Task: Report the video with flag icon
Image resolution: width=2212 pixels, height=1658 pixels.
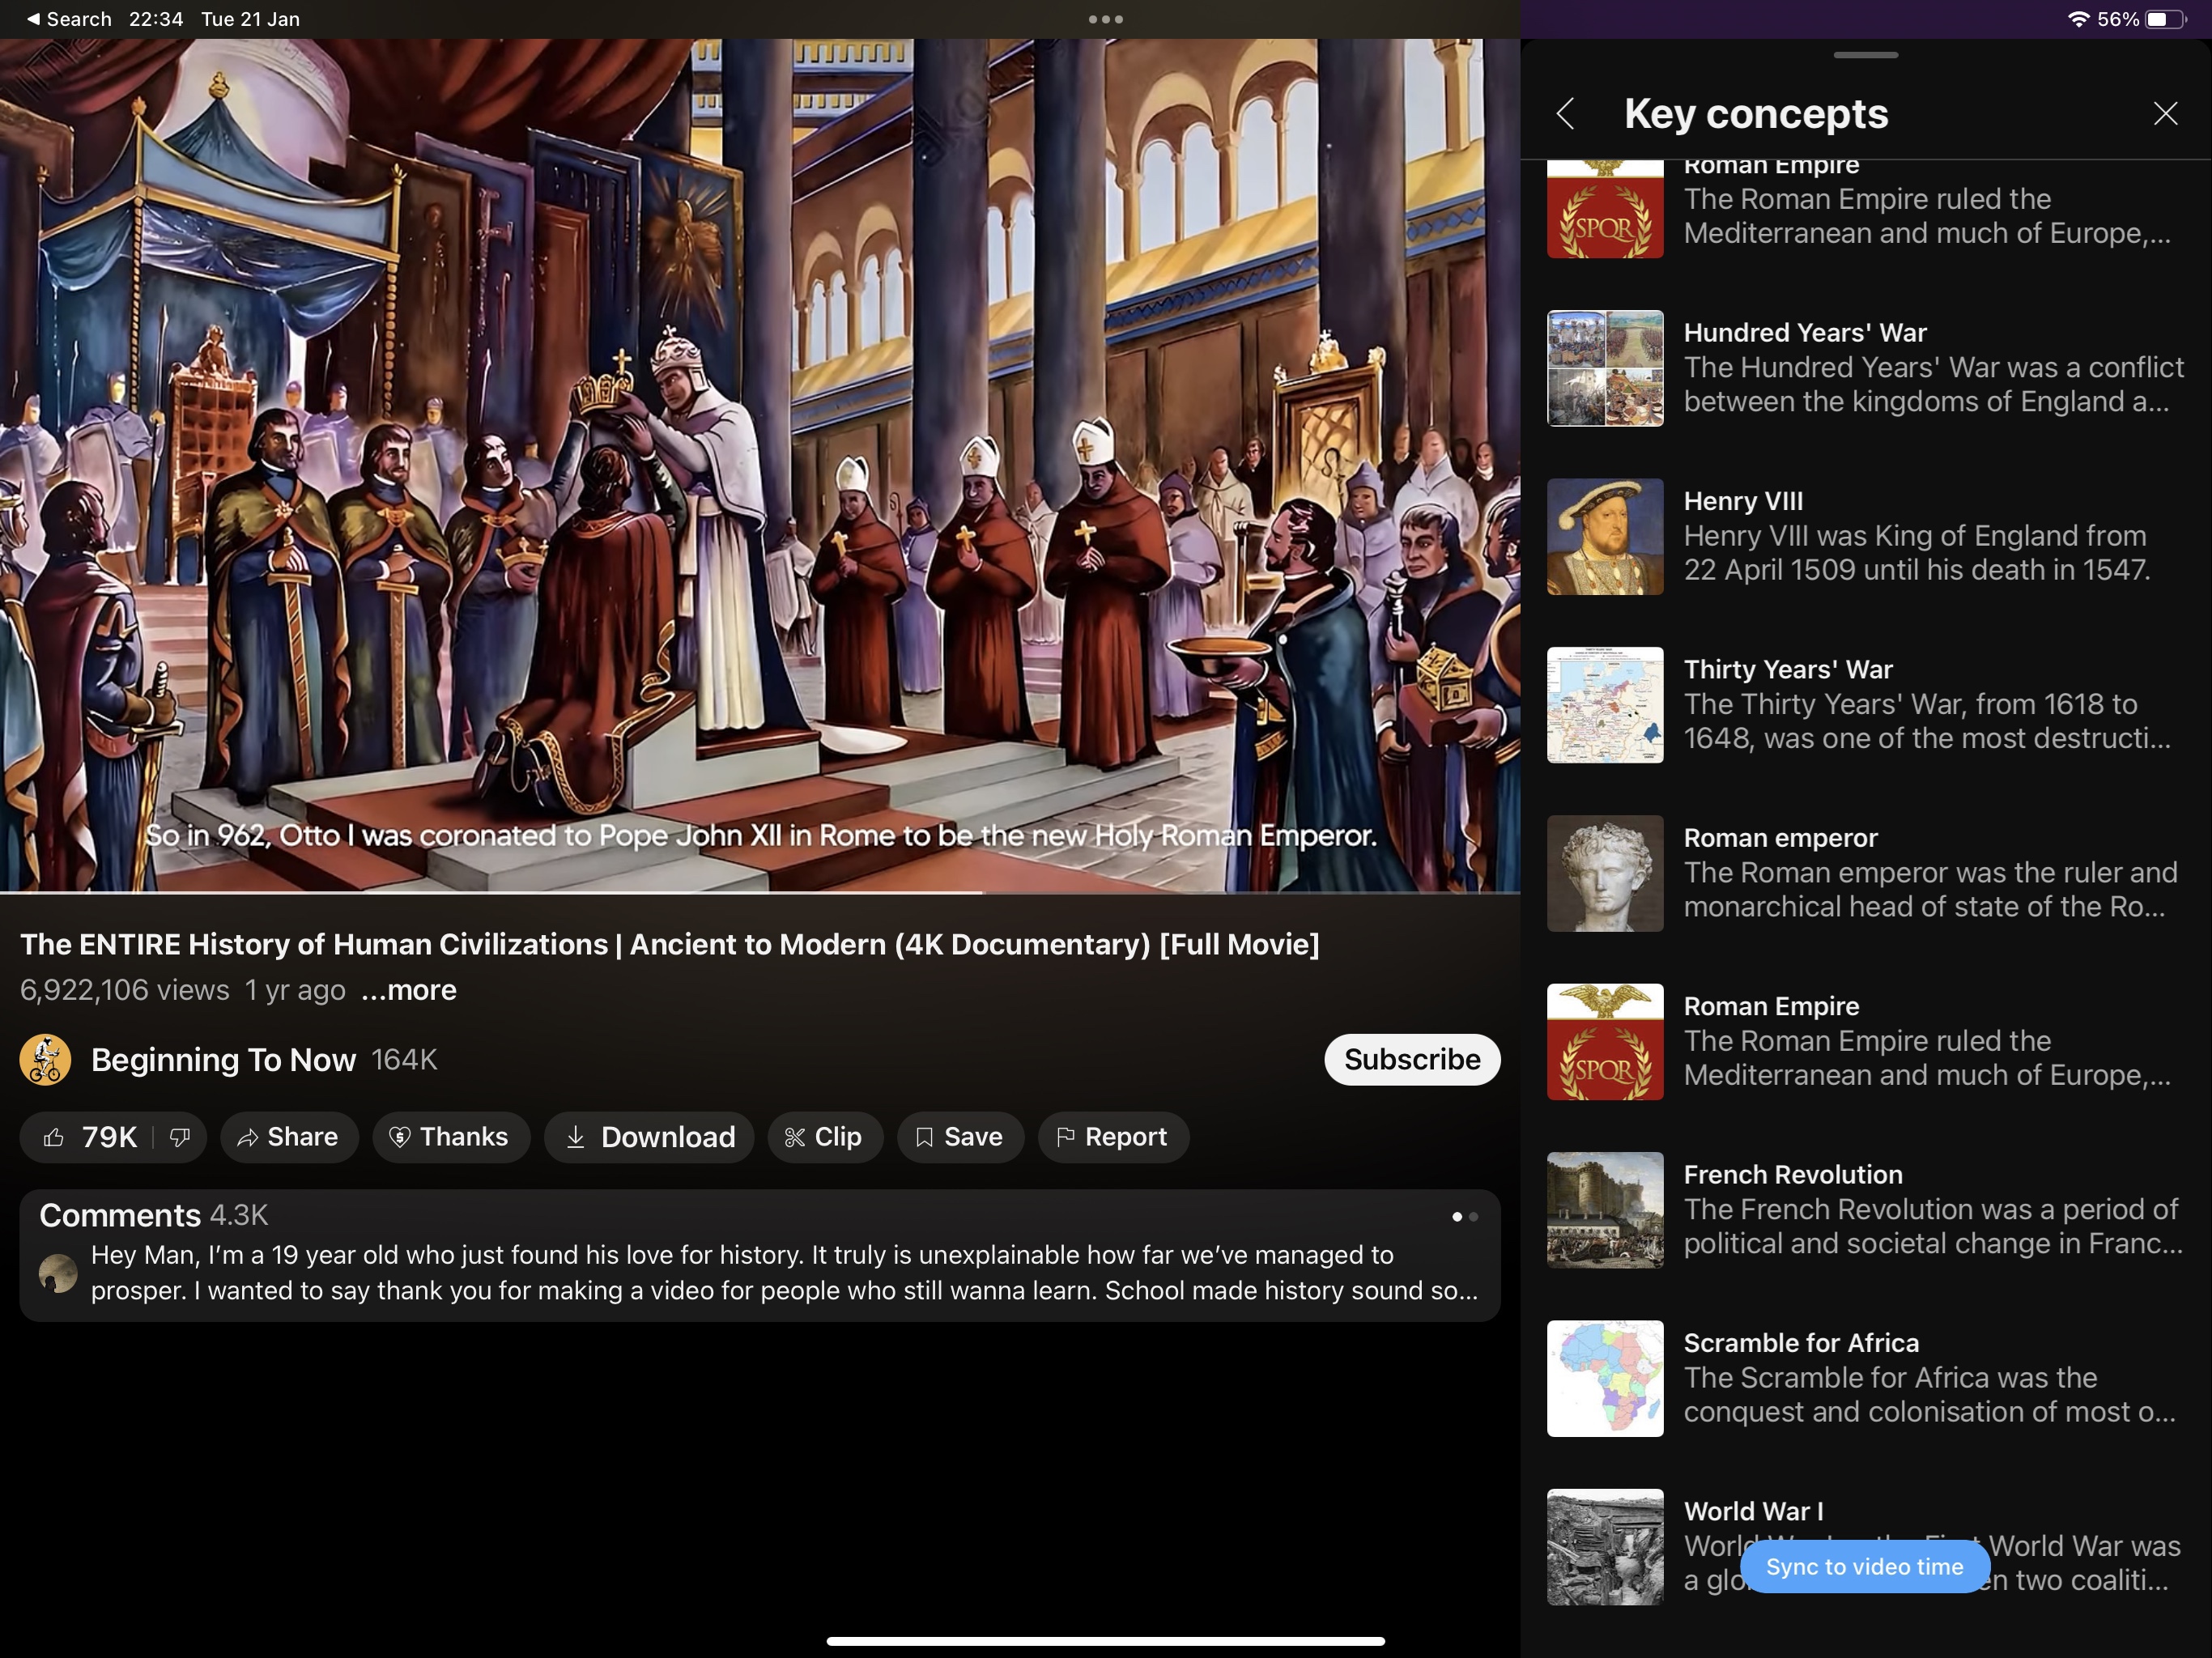Action: pyautogui.click(x=1112, y=1137)
